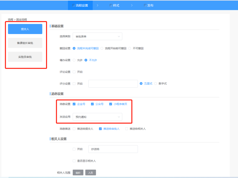
Task: Click the 组织 range button
Action: [78, 173]
